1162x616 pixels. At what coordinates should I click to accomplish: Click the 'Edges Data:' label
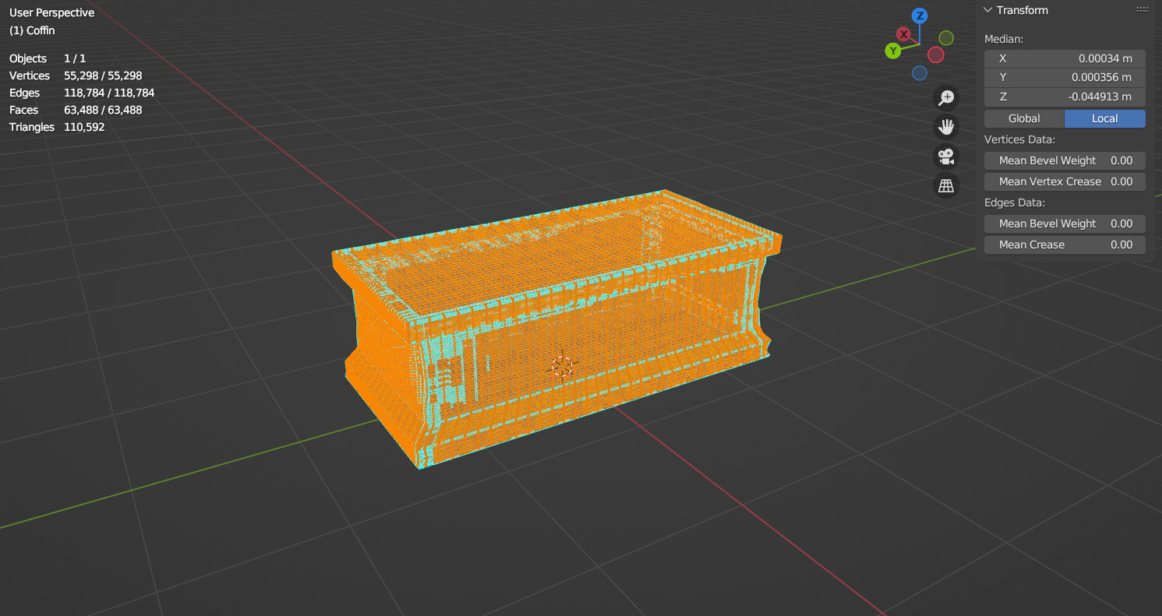[x=1015, y=202]
